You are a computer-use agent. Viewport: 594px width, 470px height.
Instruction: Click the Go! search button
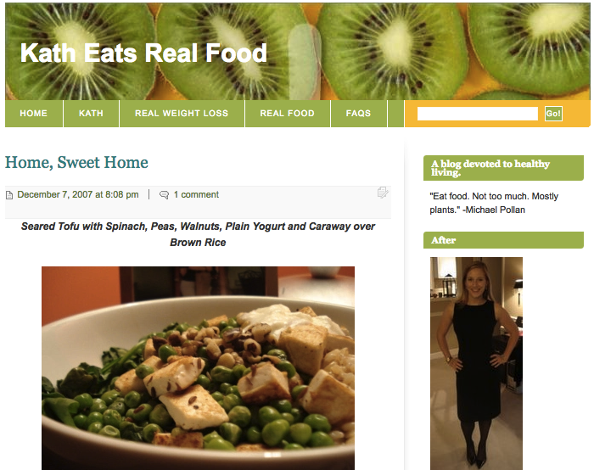click(553, 114)
